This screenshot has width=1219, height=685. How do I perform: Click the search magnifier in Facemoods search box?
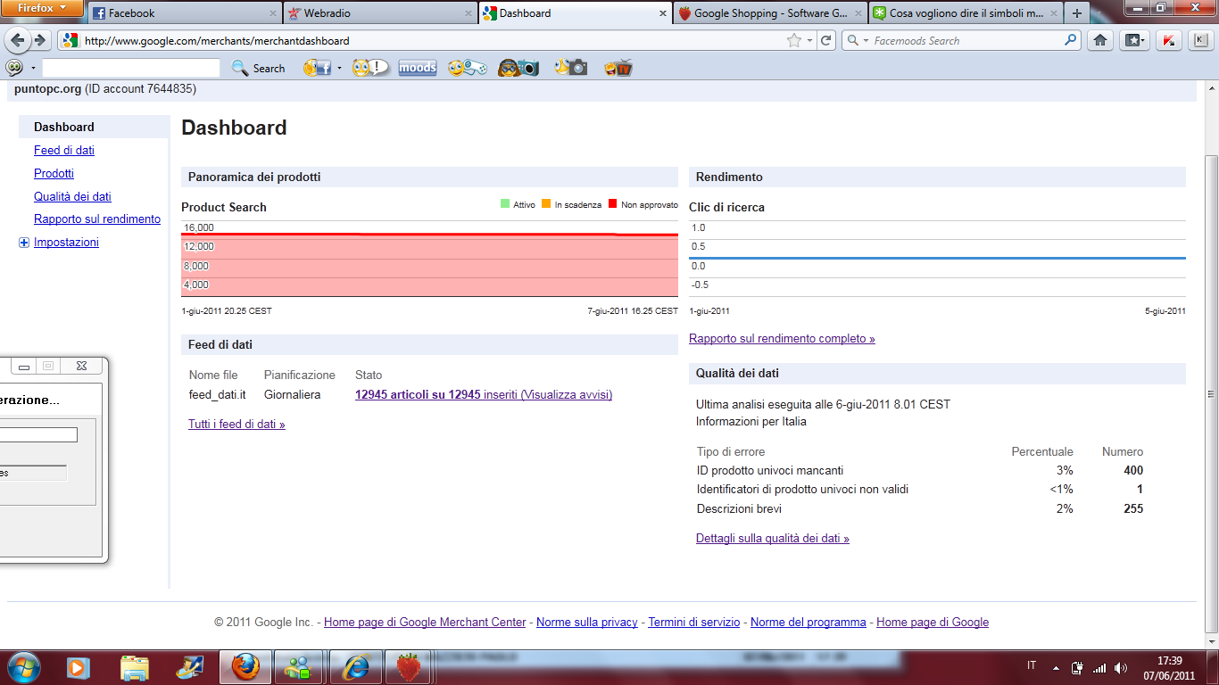pyautogui.click(x=1071, y=40)
